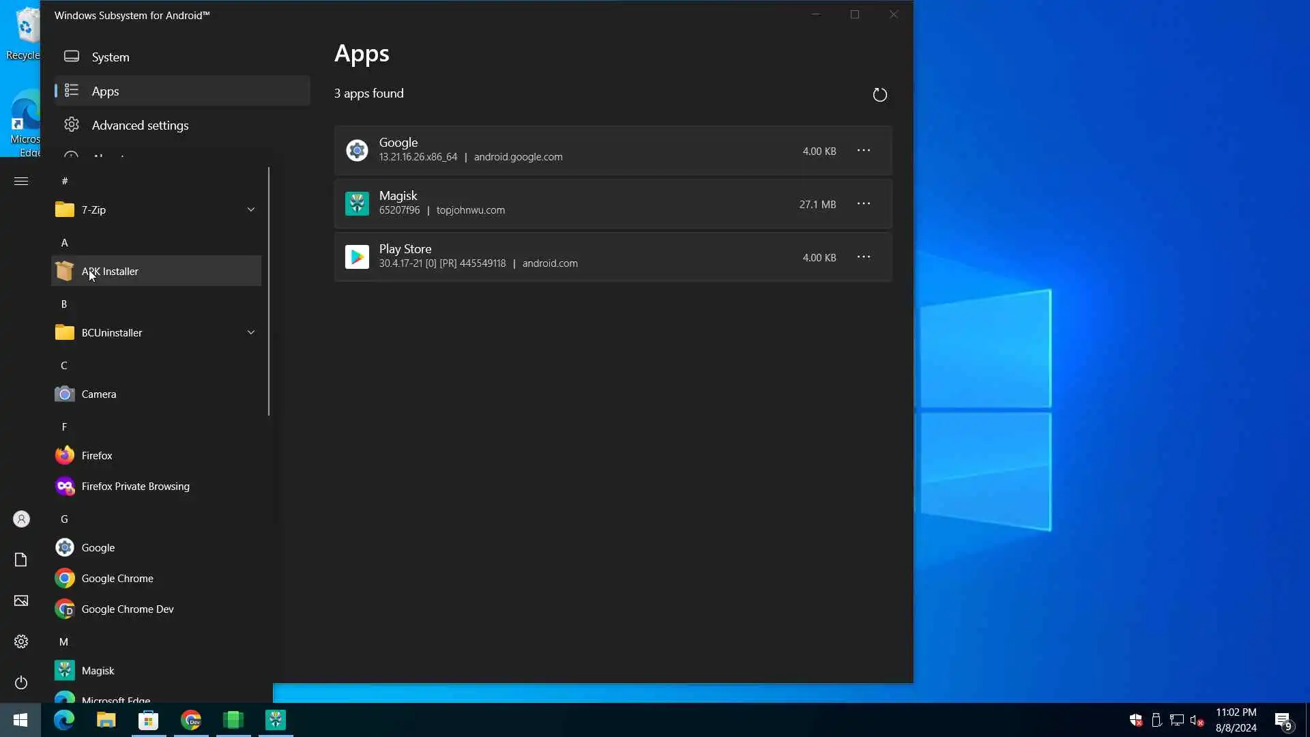Open the Settings gear in the Start sidebar
This screenshot has height=737, width=1310.
pyautogui.click(x=21, y=641)
